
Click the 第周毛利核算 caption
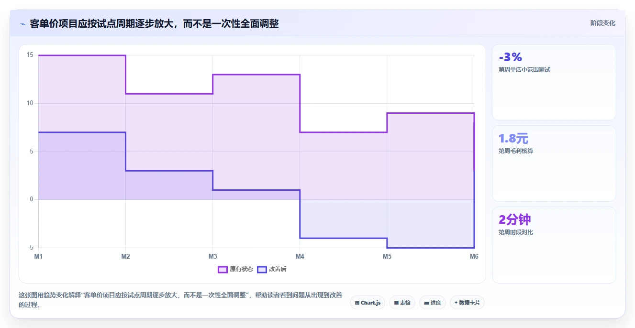point(516,151)
